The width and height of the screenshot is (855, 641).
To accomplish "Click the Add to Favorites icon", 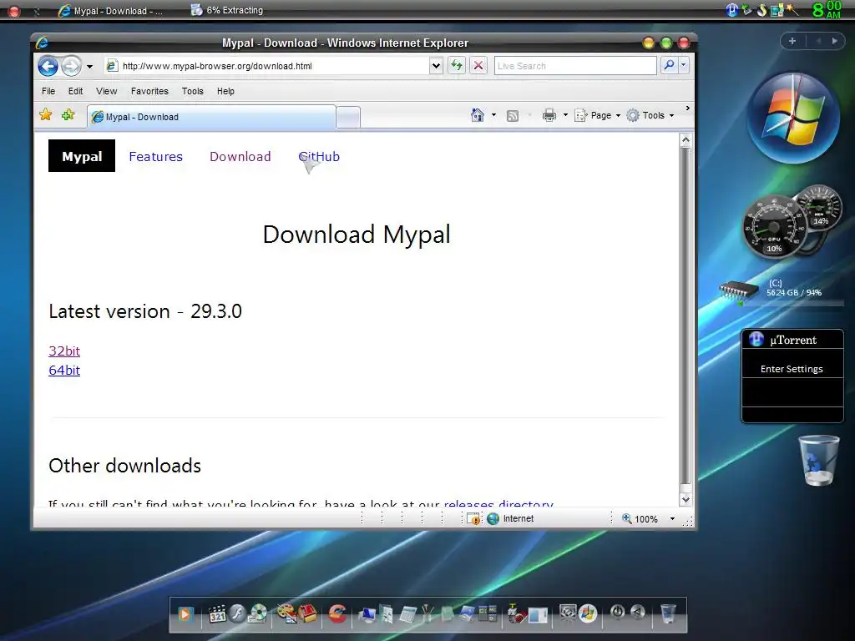I will click(68, 114).
